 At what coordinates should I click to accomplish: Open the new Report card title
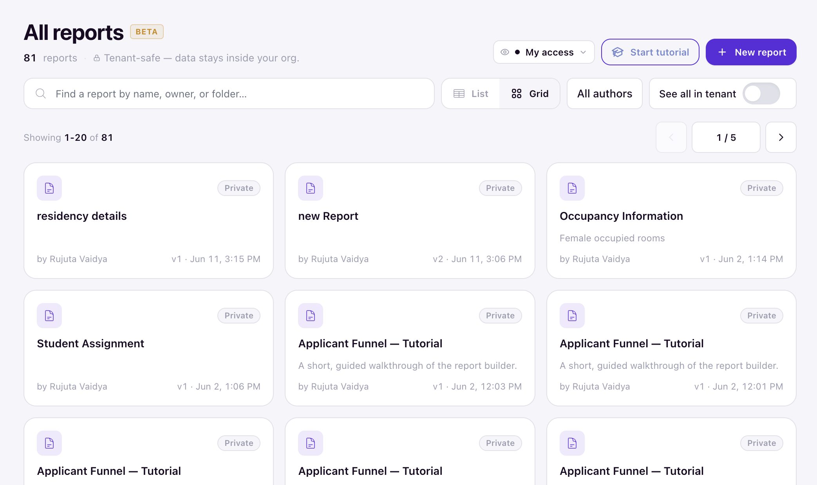point(328,216)
